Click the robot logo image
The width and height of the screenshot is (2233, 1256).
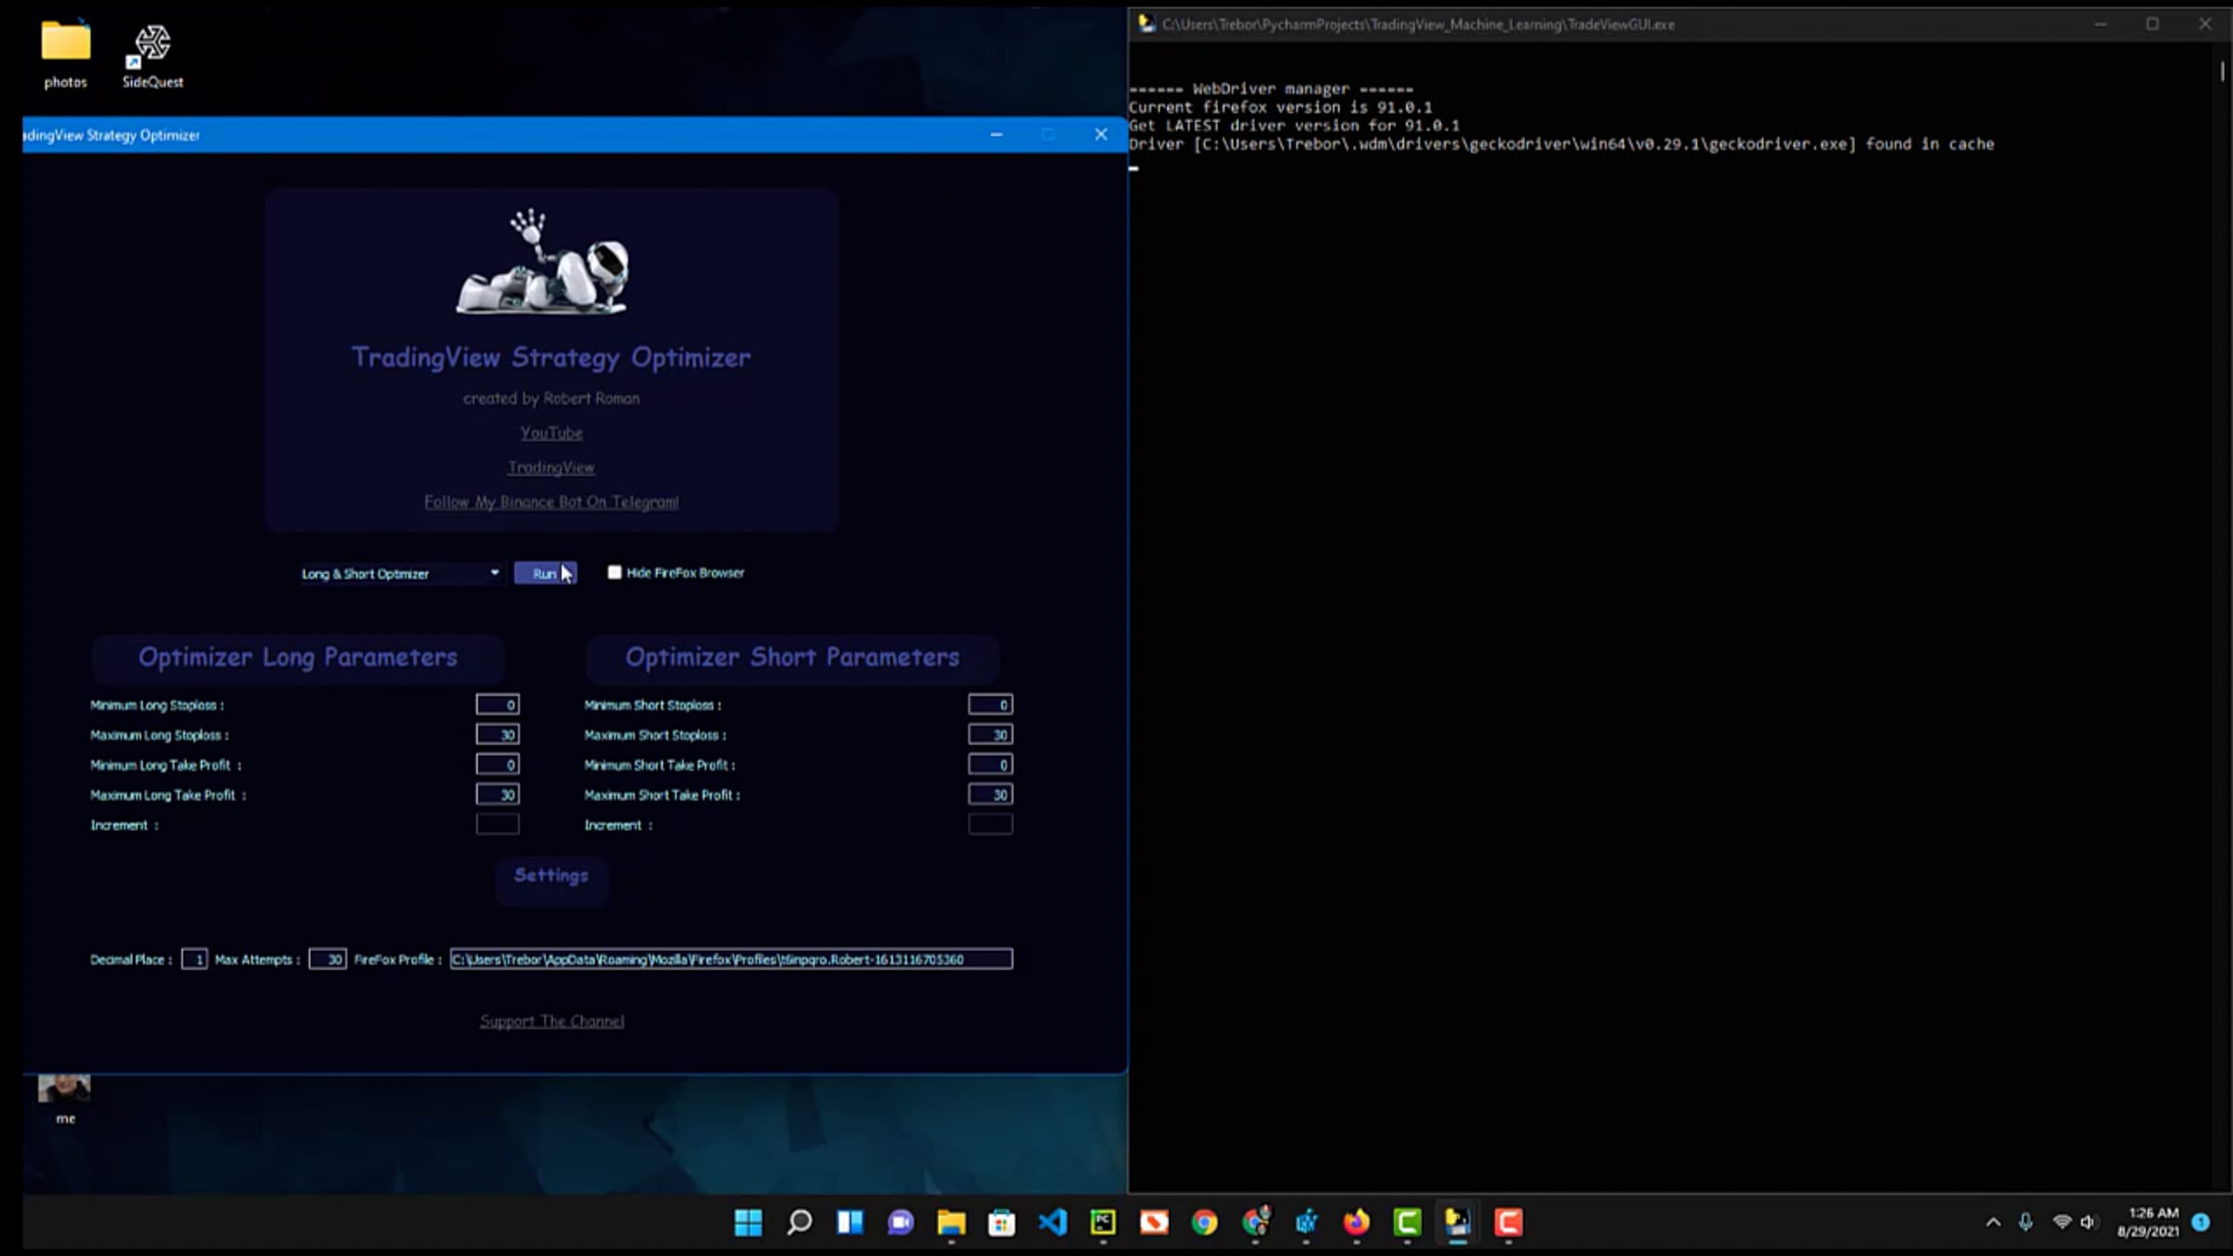(x=543, y=262)
